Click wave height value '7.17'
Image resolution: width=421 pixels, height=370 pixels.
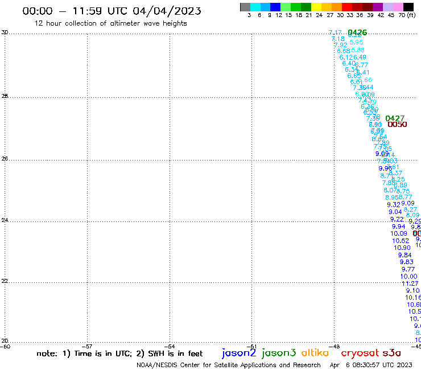click(335, 32)
